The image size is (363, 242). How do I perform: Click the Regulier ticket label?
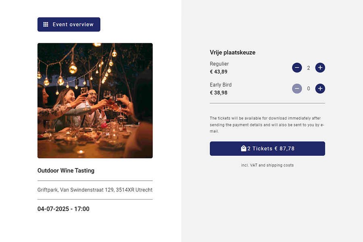[219, 64]
